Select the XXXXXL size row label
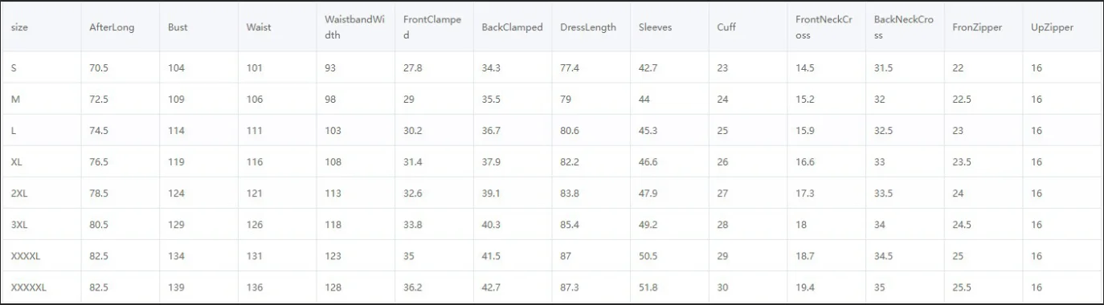The width and height of the screenshot is (1104, 305). (29, 287)
